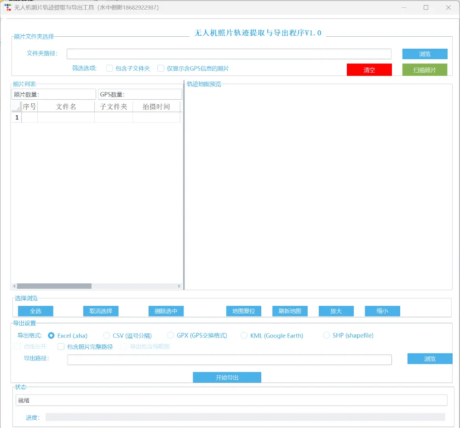Click the red 清空 button
The image size is (460, 428).
pos(369,70)
